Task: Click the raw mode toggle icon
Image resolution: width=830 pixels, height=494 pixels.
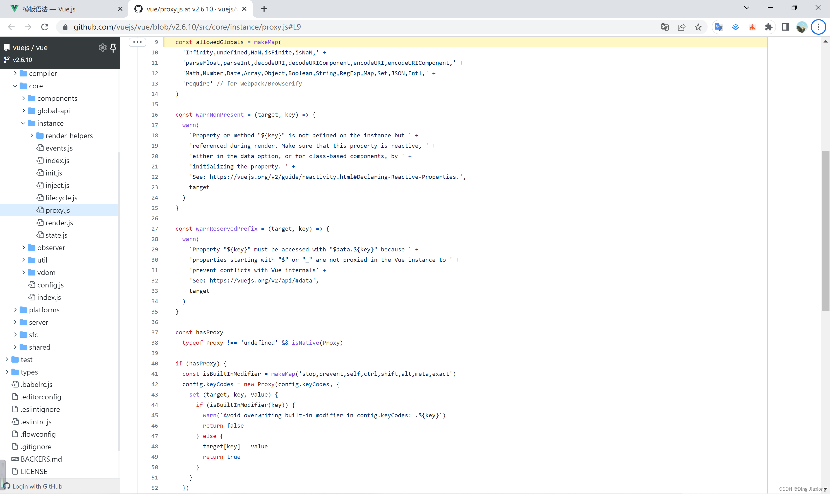Action: coord(138,42)
